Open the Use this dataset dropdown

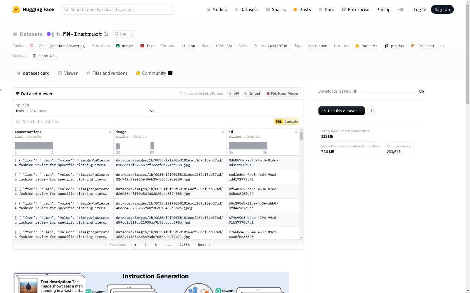pos(342,111)
